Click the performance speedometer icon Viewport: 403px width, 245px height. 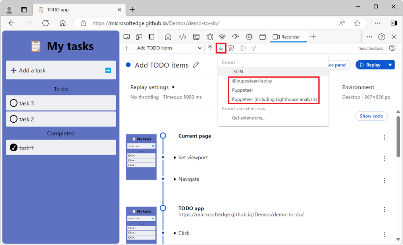(235, 37)
